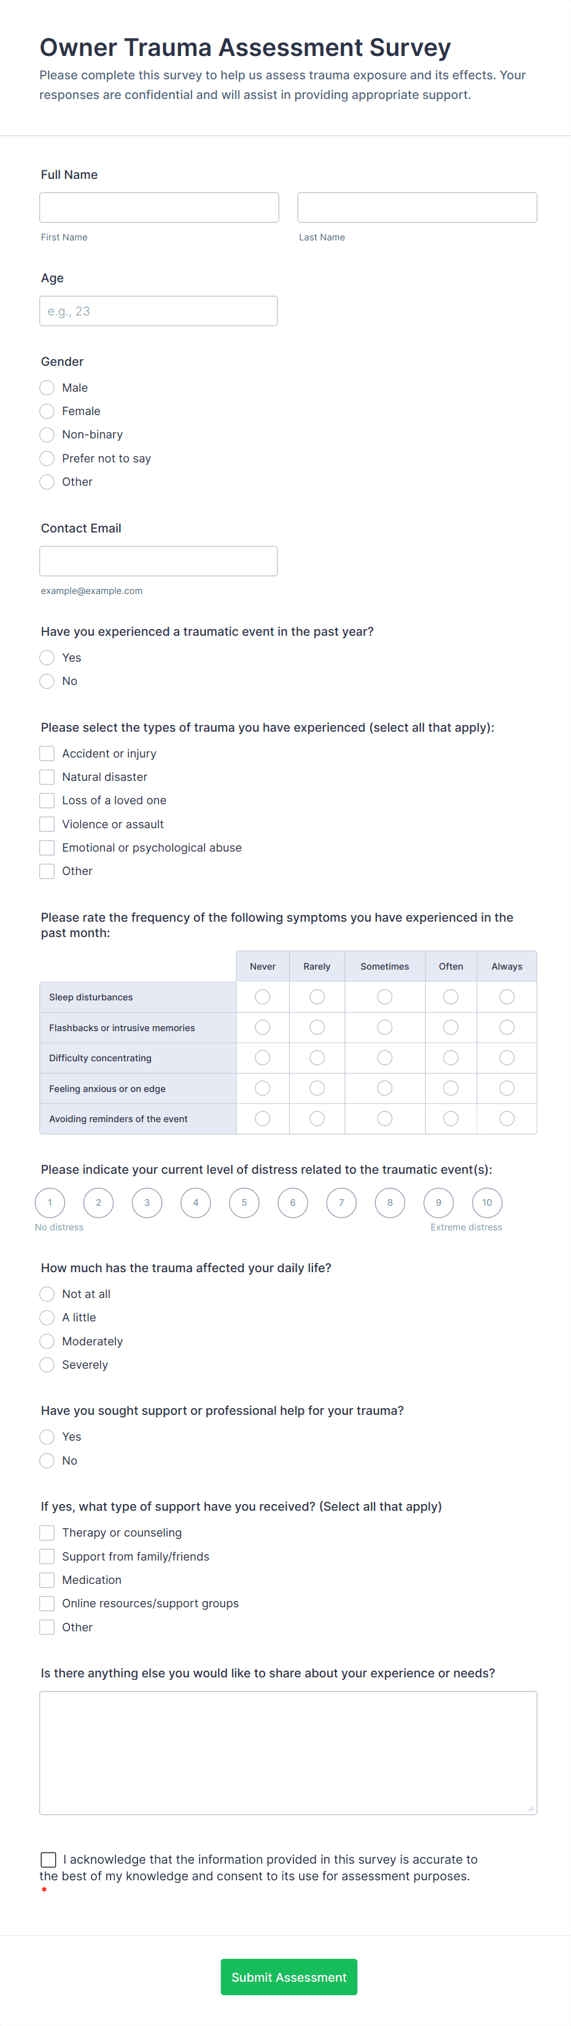Check the Medication support option
This screenshot has height=2026, width=571.
coord(46,1579)
